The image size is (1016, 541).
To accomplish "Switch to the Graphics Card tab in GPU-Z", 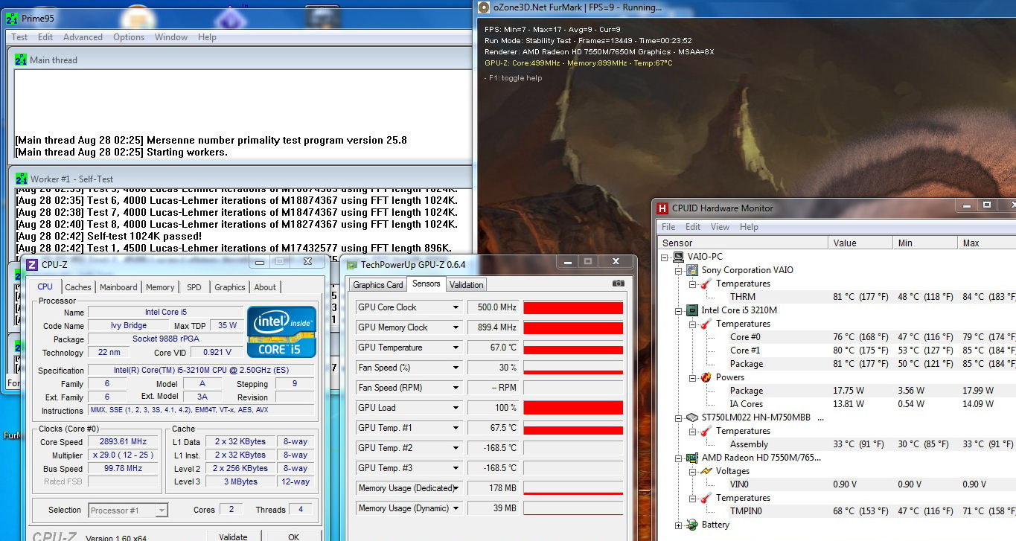I will pos(377,284).
